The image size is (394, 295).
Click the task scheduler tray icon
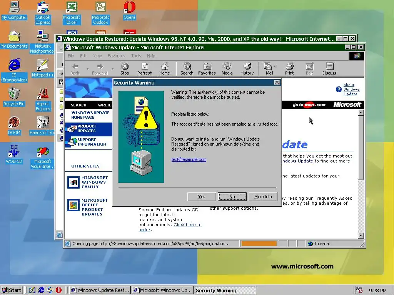[359, 290]
